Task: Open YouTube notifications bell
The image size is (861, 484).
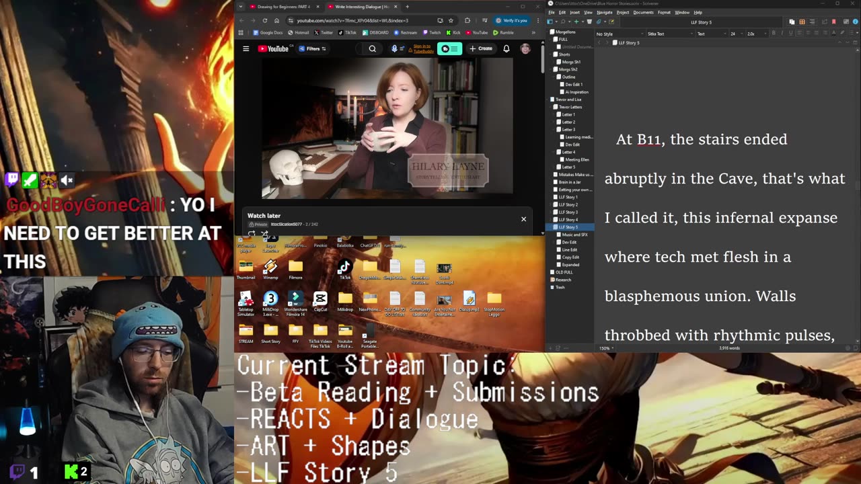Action: tap(506, 48)
